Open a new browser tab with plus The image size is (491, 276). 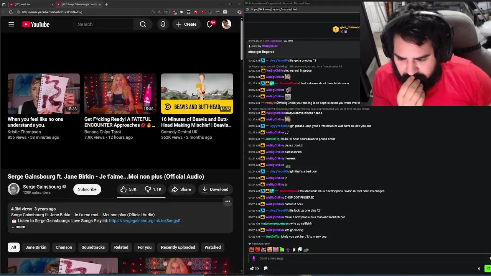[x=106, y=4]
